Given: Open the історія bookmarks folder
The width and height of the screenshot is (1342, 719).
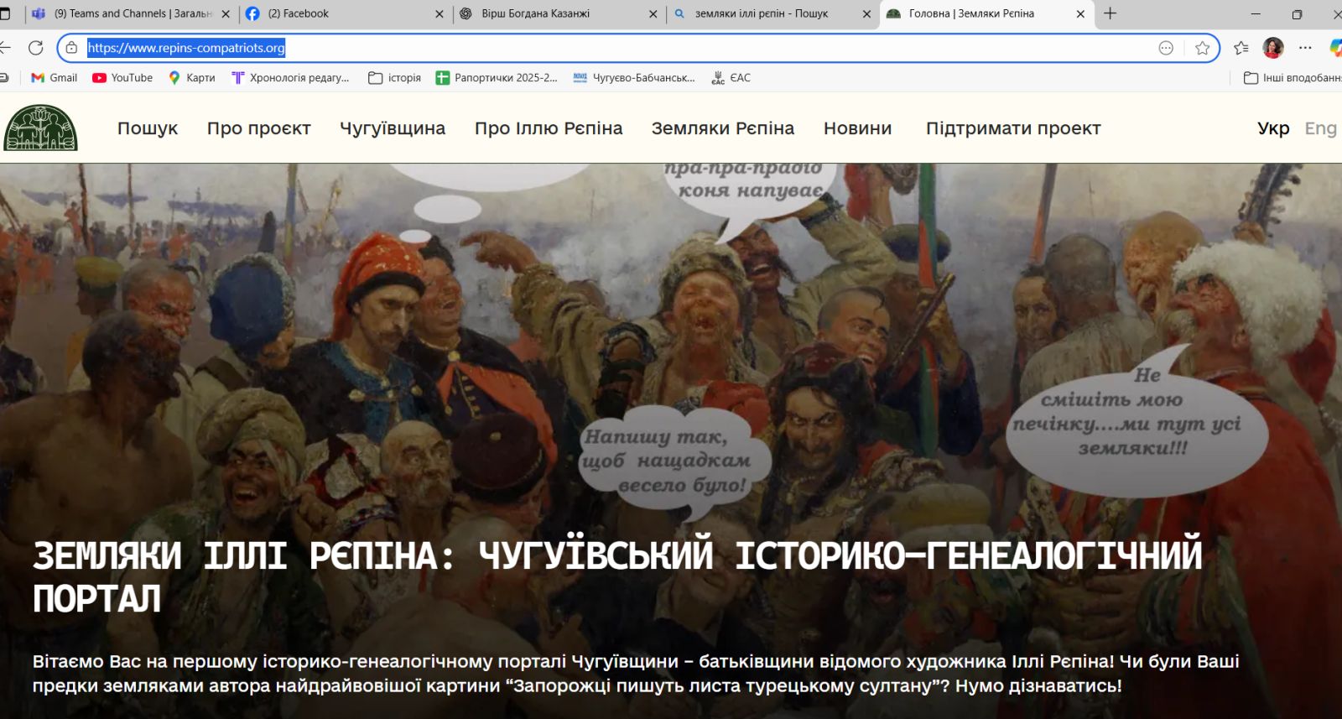Looking at the screenshot, I should point(395,78).
